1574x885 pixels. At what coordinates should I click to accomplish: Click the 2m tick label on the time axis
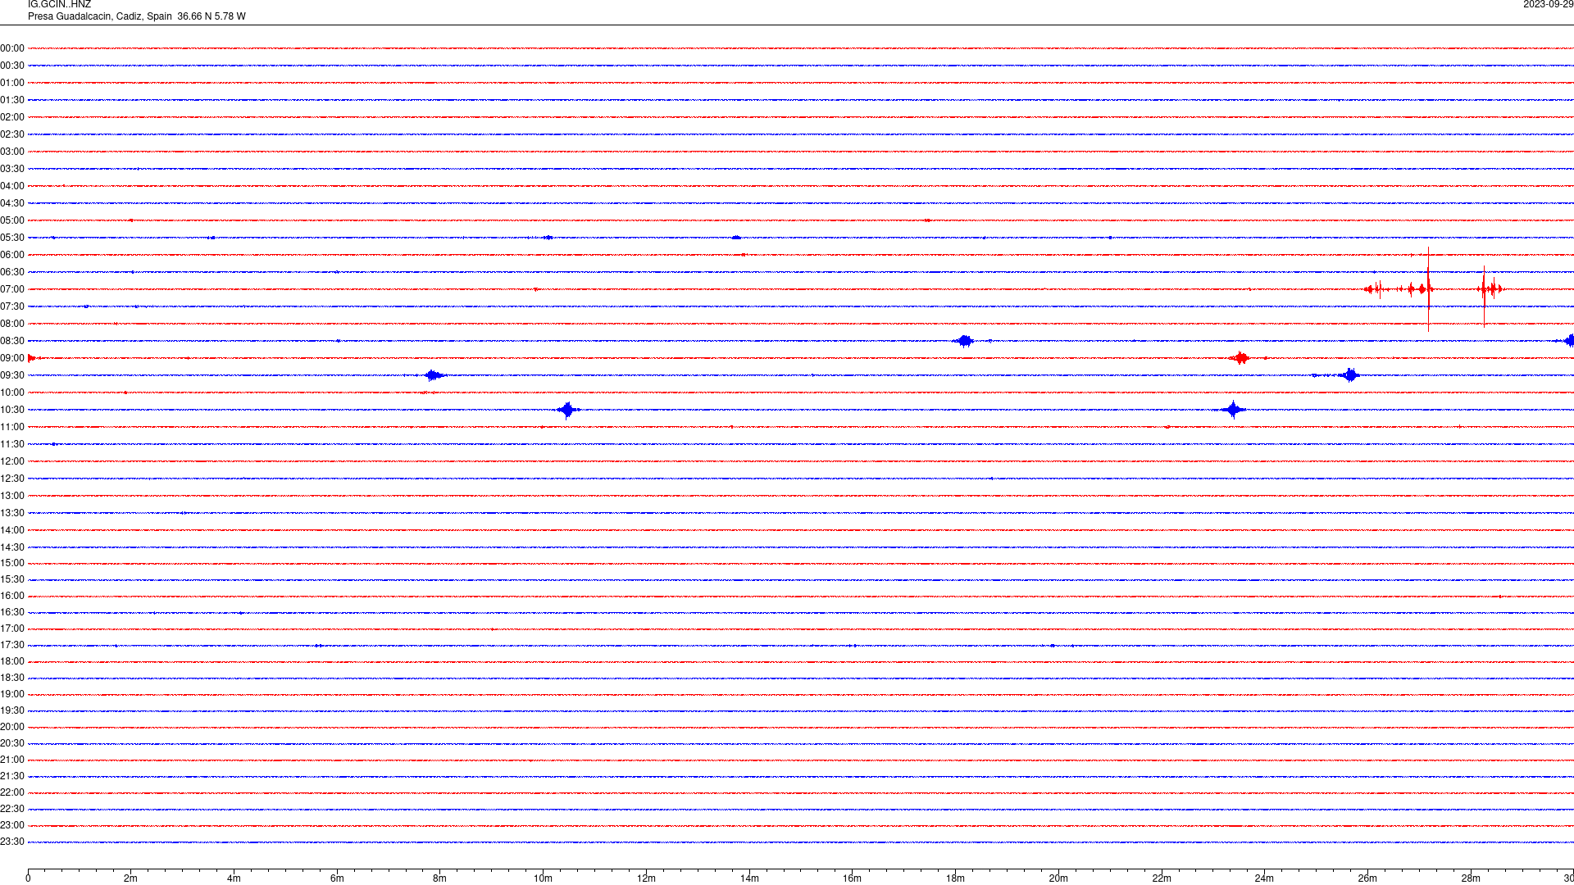(x=131, y=878)
